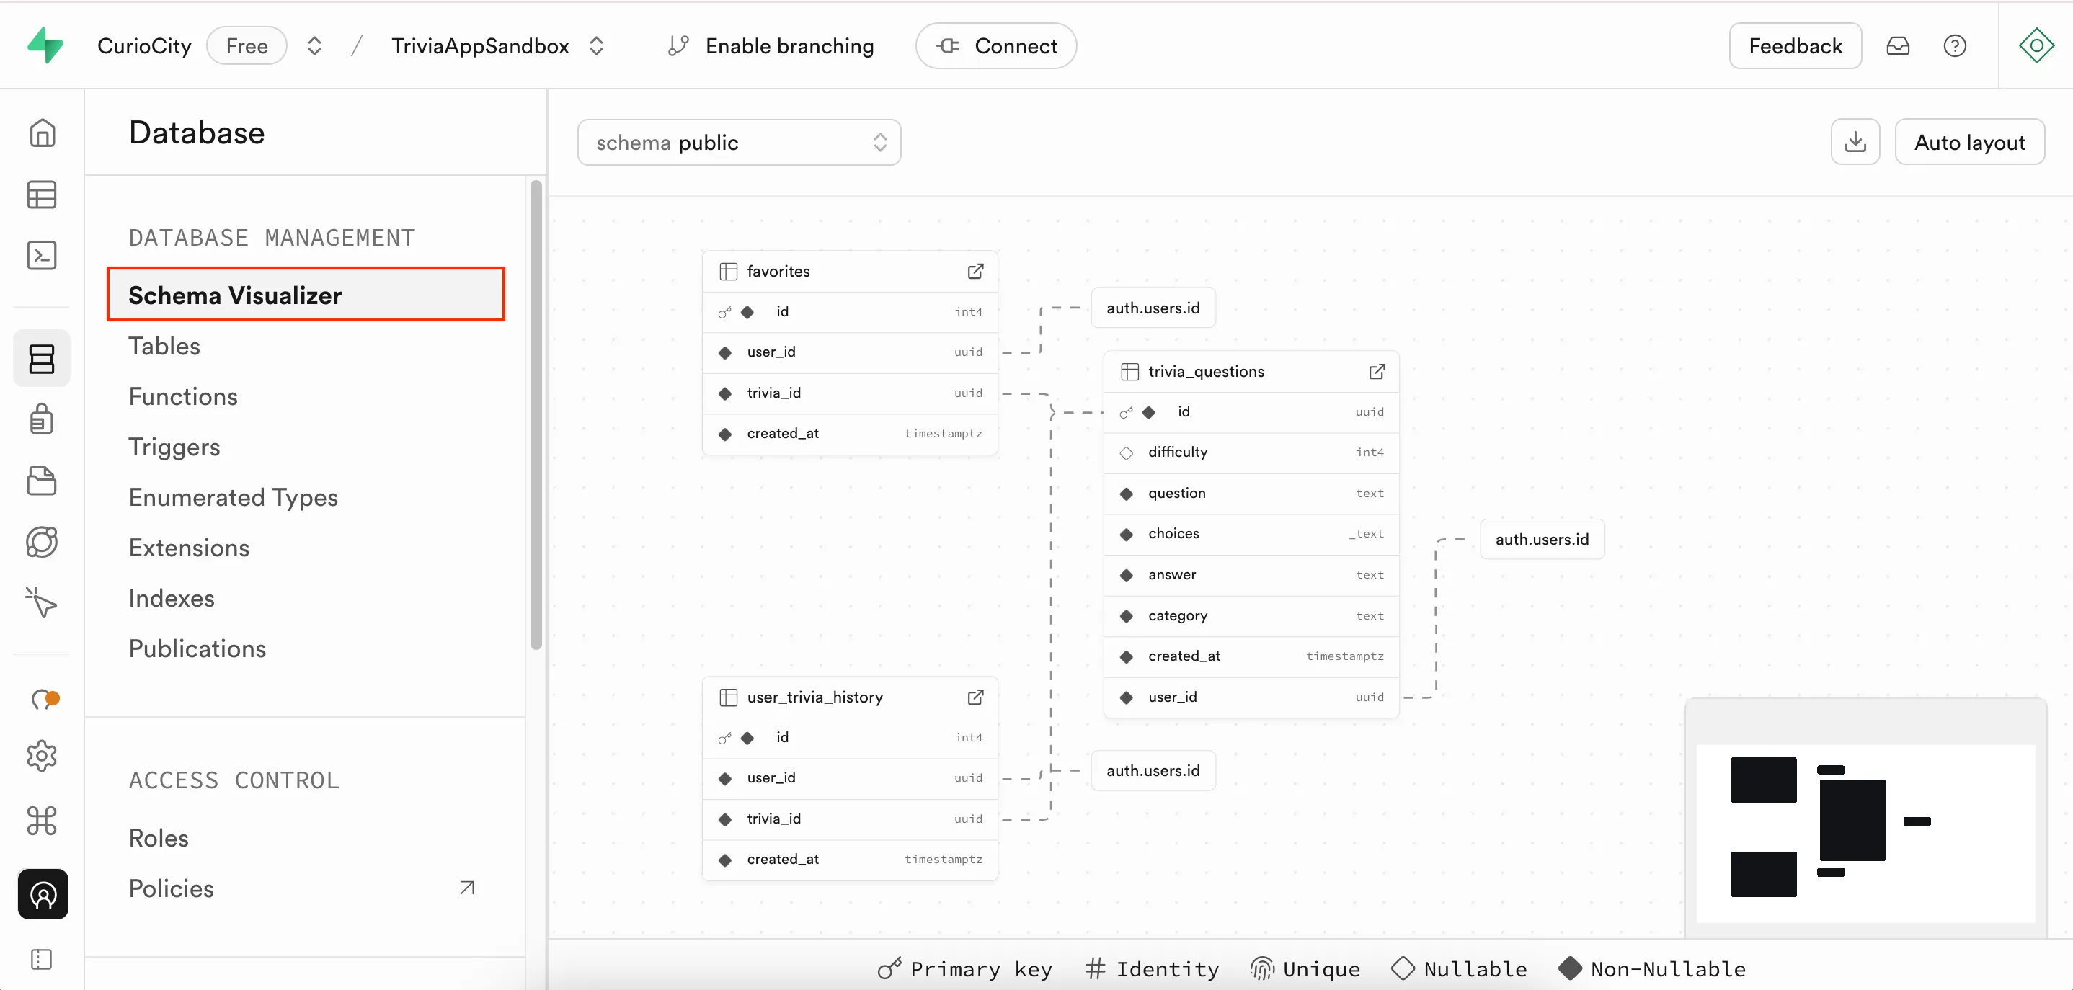
Task: Open trivia_questions table external link icon
Action: [x=1377, y=372]
